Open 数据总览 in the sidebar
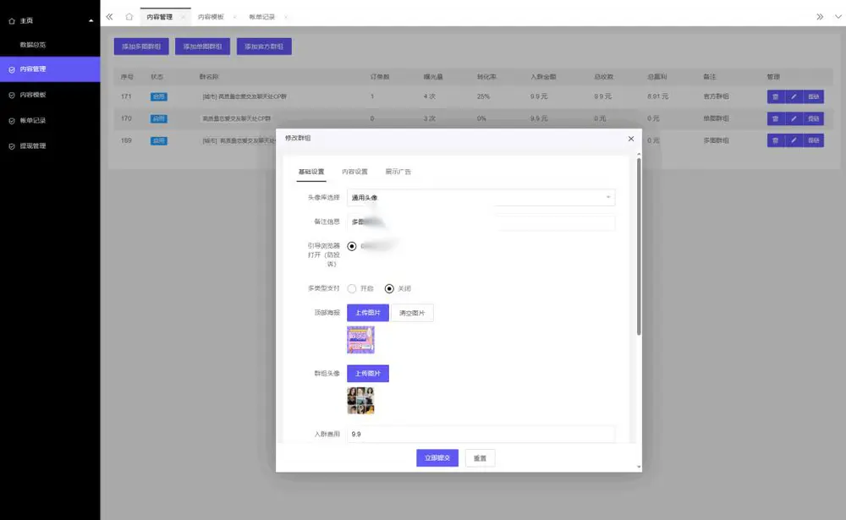846x520 pixels. pyautogui.click(x=33, y=45)
